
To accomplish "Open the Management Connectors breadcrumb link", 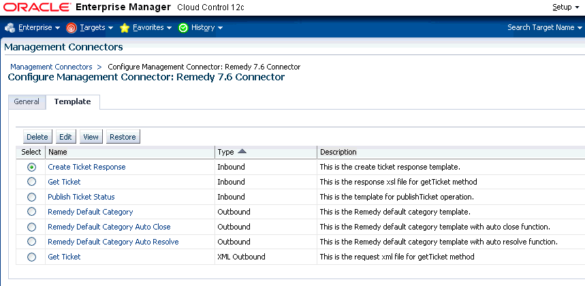I will click(x=51, y=67).
